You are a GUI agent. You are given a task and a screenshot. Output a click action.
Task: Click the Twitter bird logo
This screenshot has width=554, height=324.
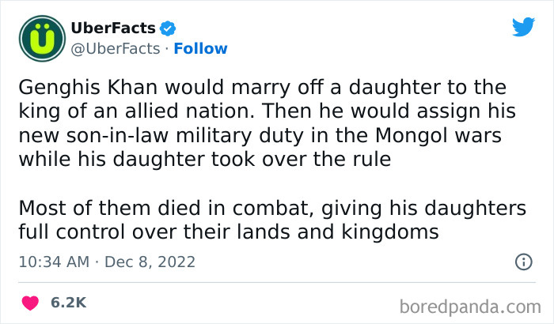click(523, 28)
